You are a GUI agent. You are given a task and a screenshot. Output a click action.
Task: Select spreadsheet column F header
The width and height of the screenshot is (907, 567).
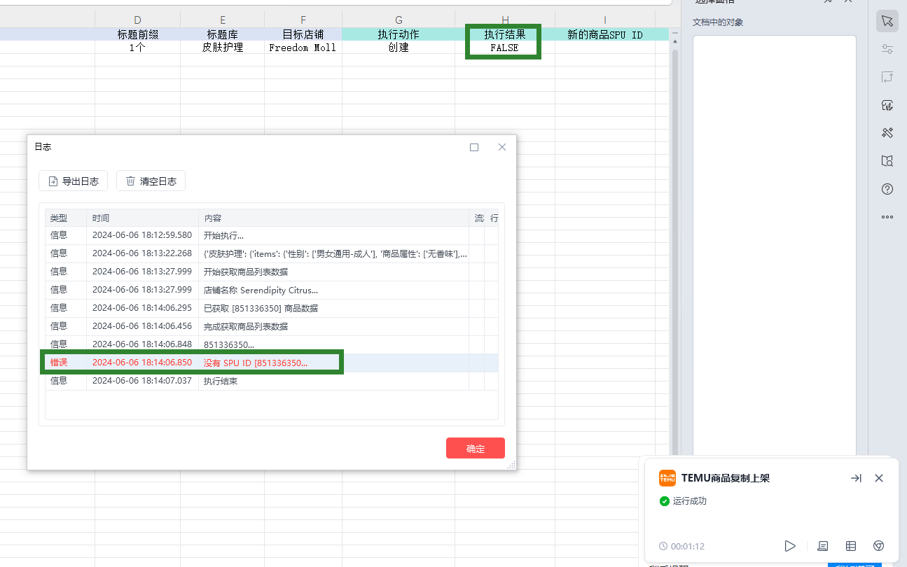click(303, 20)
